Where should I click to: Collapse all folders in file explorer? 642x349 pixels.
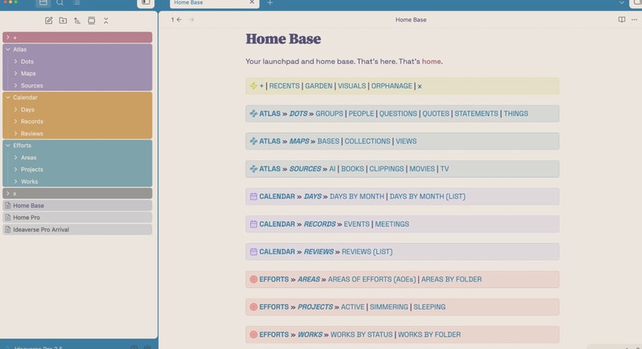click(106, 20)
